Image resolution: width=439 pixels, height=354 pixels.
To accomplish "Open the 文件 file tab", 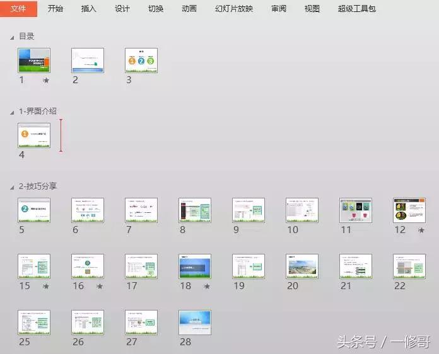I will click(x=18, y=9).
